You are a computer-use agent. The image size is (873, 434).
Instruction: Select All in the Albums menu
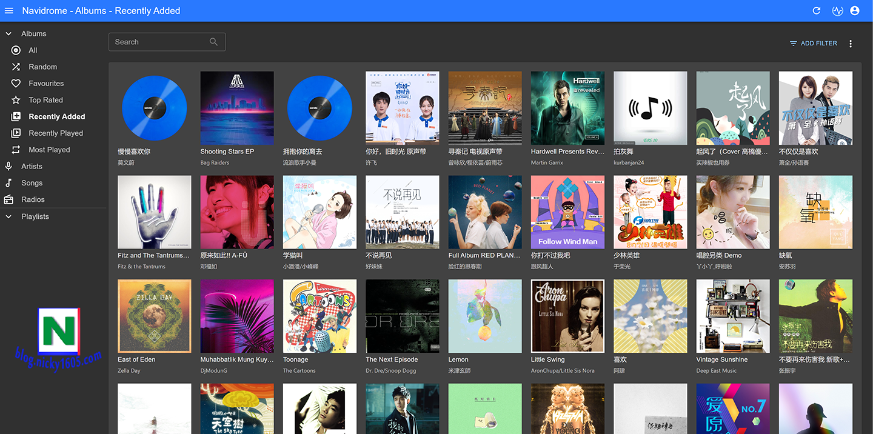coord(33,50)
